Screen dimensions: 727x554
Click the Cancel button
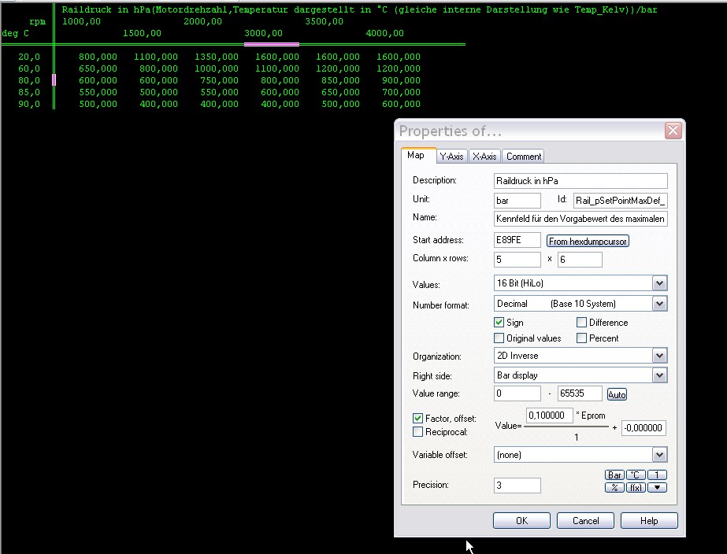[x=585, y=521]
